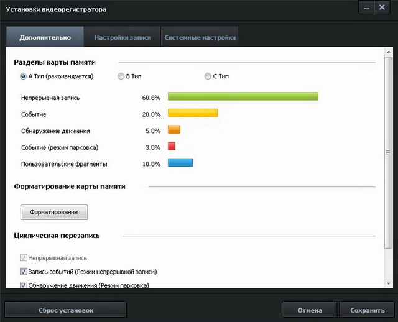The width and height of the screenshot is (398, 322).
Task: Click the 10.0% value
Action: [x=151, y=164]
